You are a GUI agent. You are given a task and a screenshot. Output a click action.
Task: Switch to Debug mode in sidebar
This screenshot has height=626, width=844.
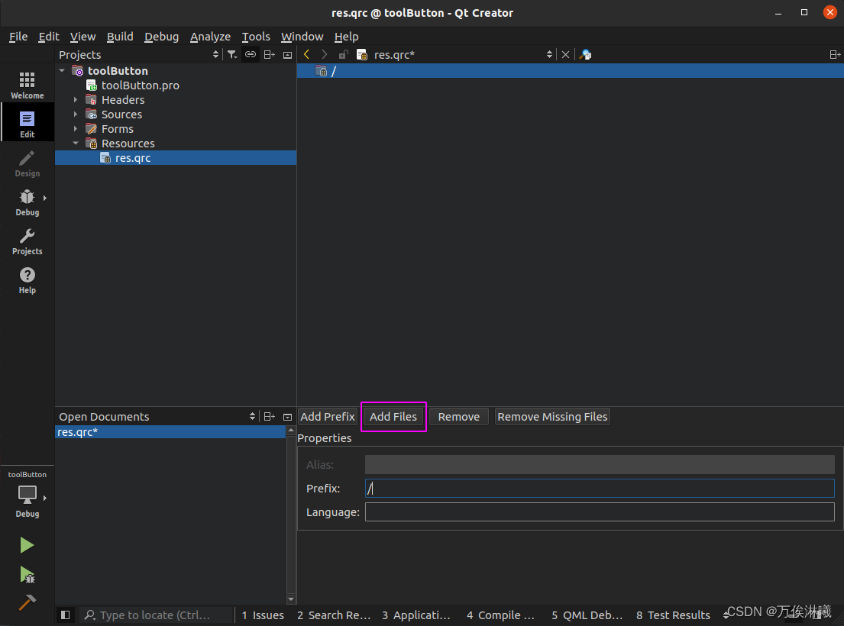[27, 203]
